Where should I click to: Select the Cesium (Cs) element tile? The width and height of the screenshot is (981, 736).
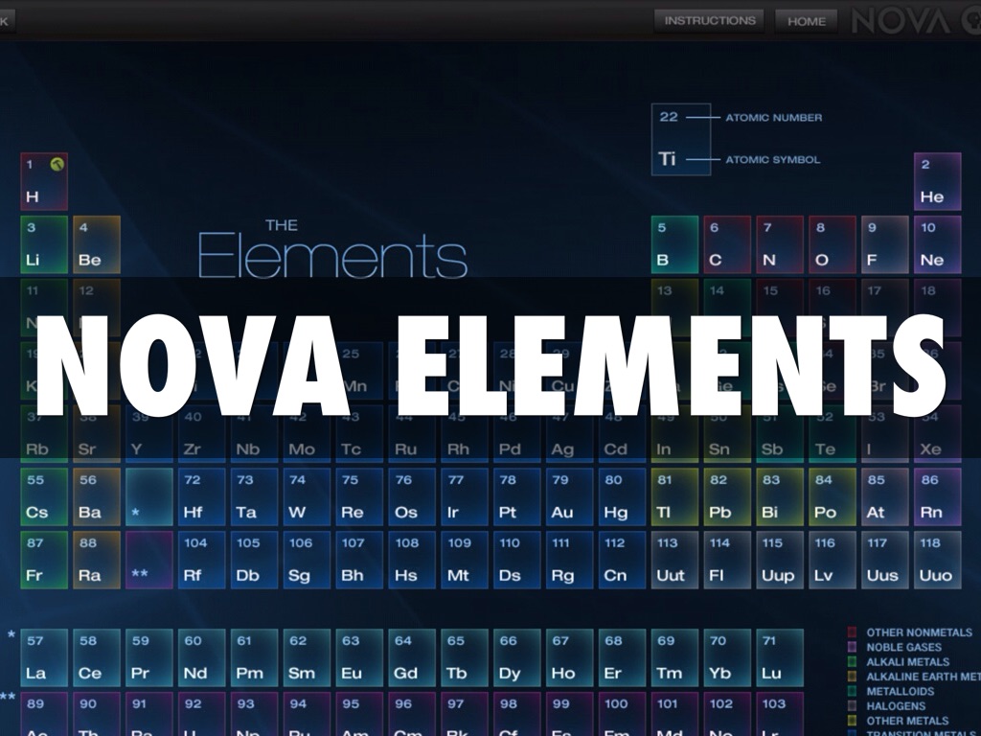point(44,496)
